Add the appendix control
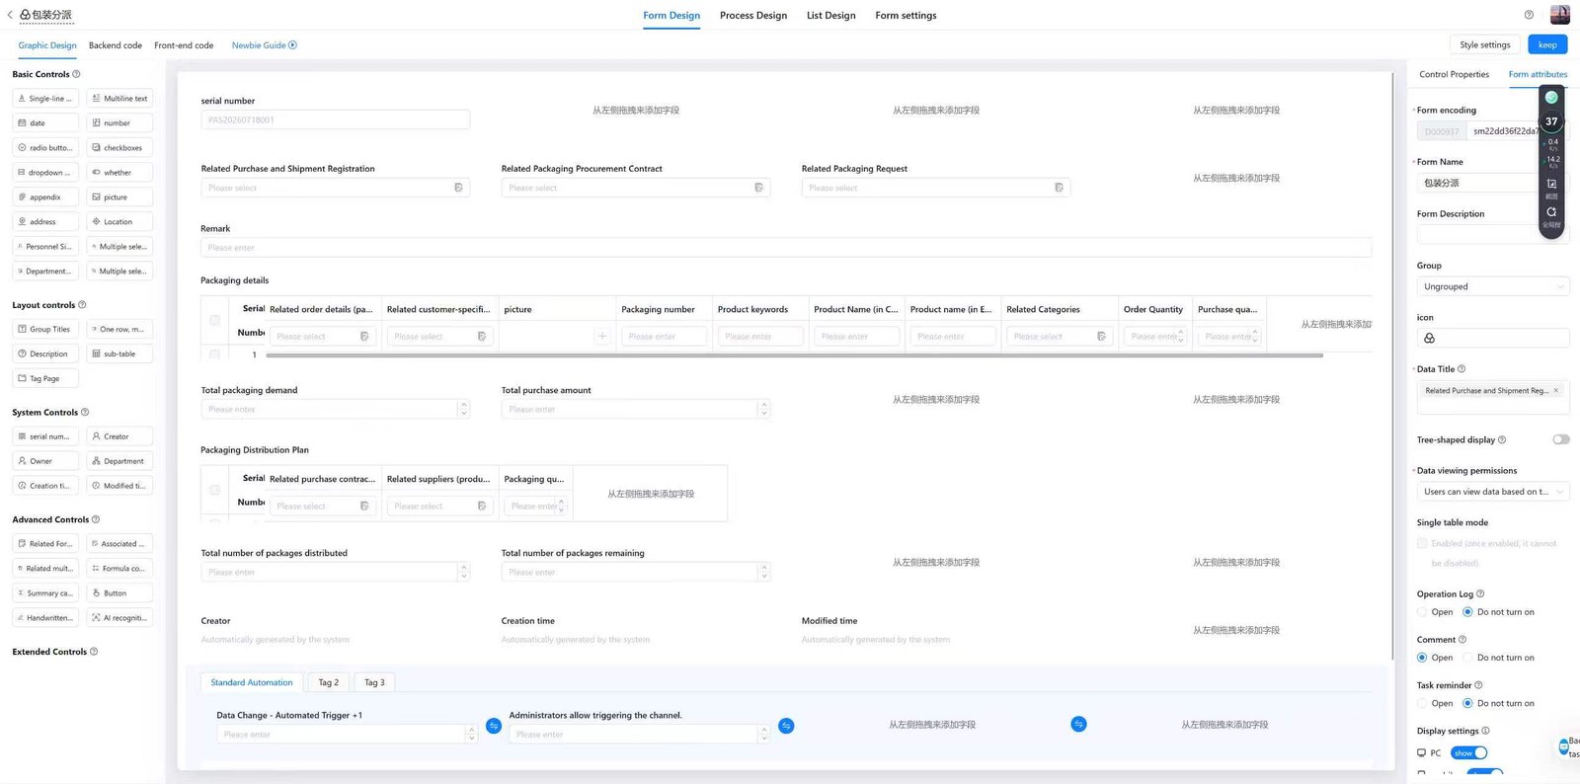The height and width of the screenshot is (784, 1580). 45,197
